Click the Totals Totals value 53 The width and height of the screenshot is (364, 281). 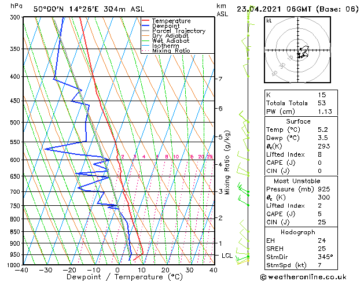322,103
